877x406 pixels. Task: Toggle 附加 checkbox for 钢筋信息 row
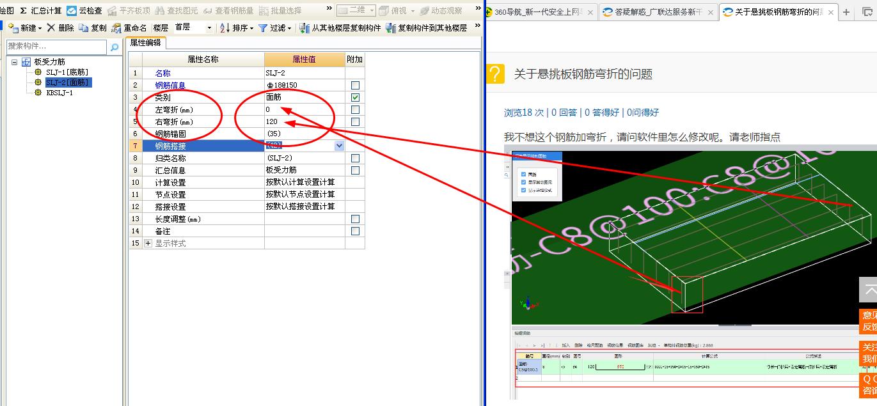355,85
